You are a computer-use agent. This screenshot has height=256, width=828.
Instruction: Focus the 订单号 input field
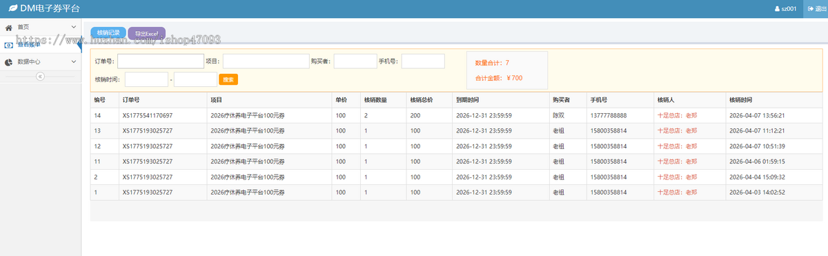tap(160, 61)
